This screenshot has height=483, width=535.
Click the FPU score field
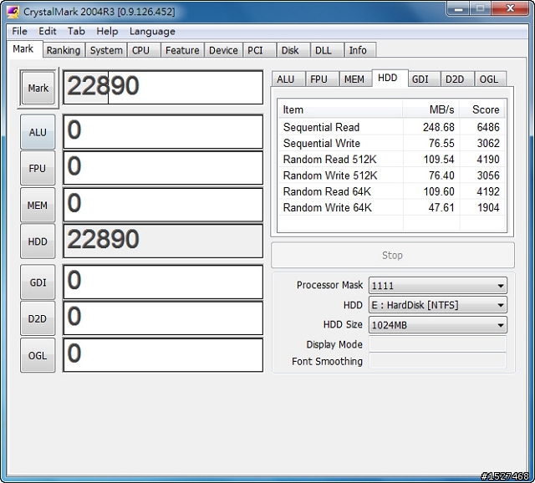[x=163, y=168]
